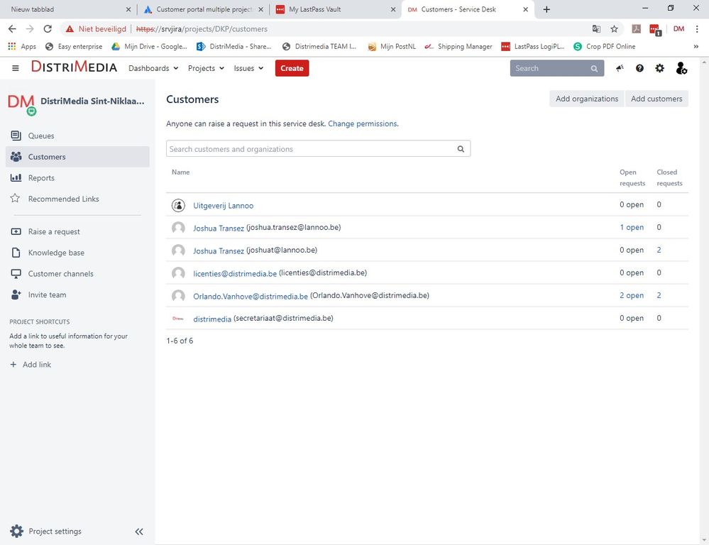709x545 pixels.
Task: Click the distrimedia customer logo thumbnail
Action: (178, 319)
